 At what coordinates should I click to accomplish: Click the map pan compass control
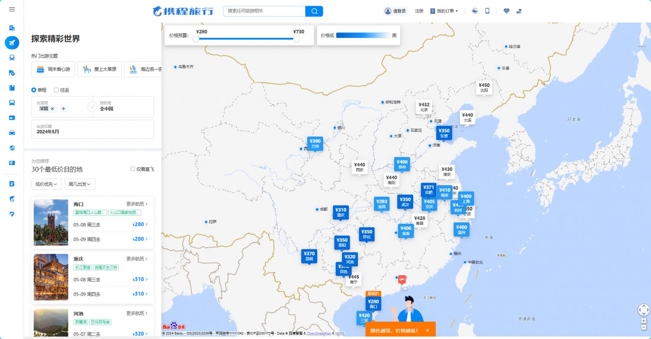click(x=644, y=310)
